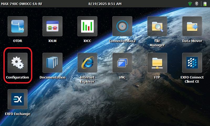
Task: Open File Manager
Action: (157, 26)
